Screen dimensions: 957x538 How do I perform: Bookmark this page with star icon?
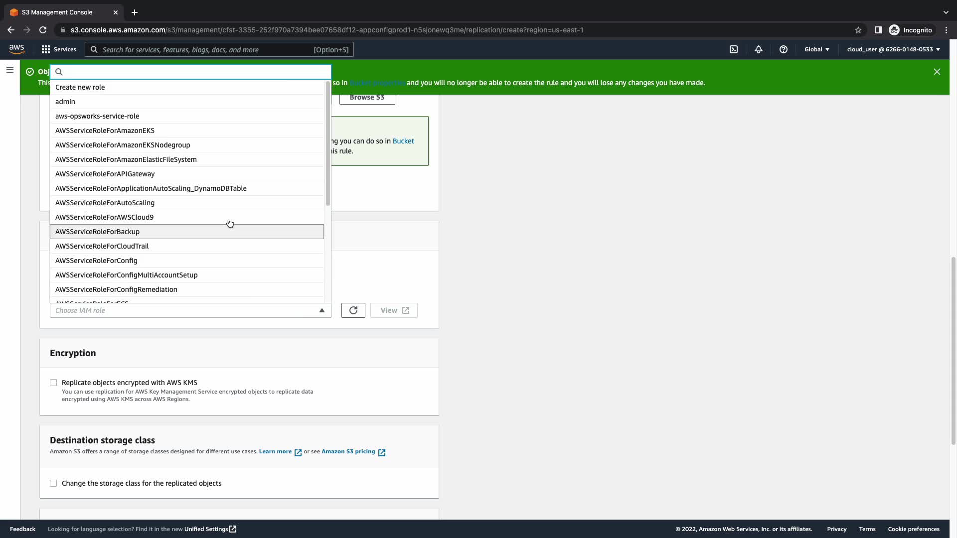(x=858, y=30)
